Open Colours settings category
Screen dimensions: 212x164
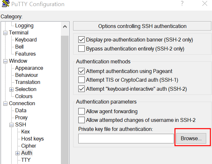coord(24,96)
